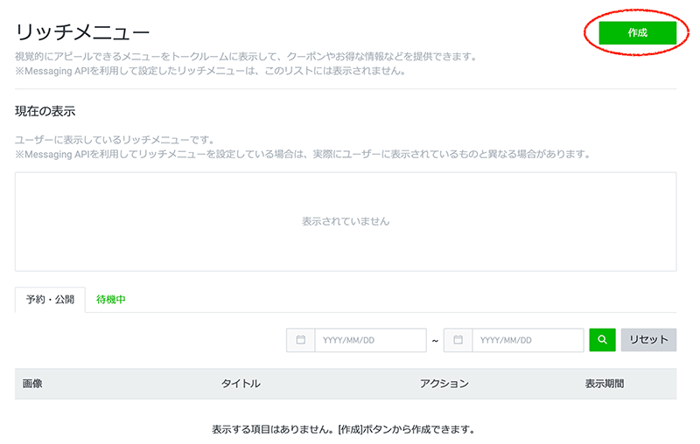Image resolution: width=700 pixels, height=444 pixels.
Task: Switch to the 待機中 tab
Action: [111, 300]
